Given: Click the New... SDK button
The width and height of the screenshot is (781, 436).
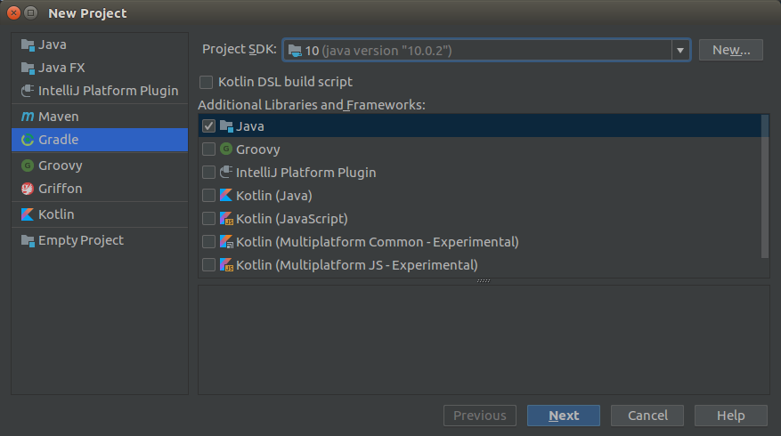Looking at the screenshot, I should (731, 50).
